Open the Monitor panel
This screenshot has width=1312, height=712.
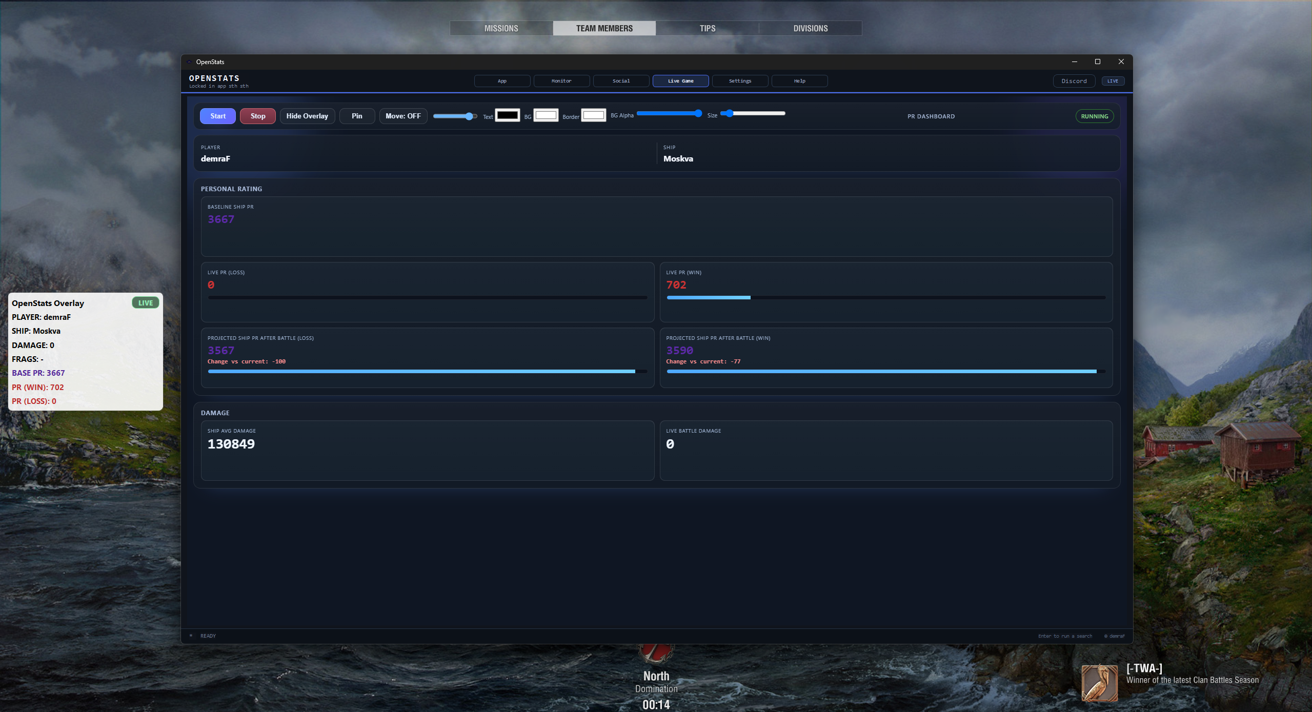(561, 80)
